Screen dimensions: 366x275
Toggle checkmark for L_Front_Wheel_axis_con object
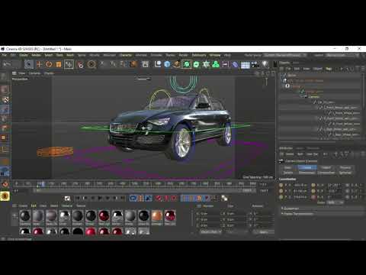(320, 108)
